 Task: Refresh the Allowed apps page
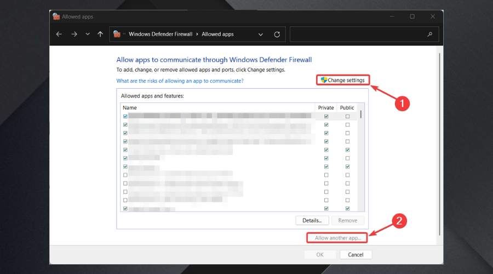[277, 35]
